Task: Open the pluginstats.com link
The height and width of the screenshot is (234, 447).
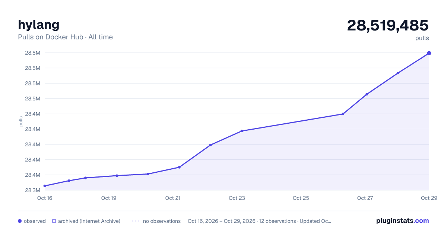Action: coord(402,221)
